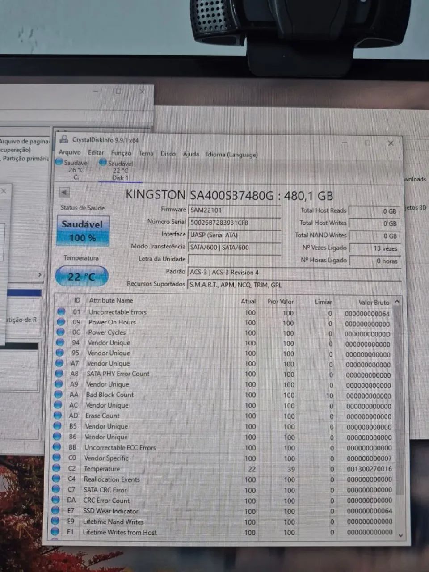Click the empty Letra da Unidade field
Screen dimensions: 429x572
[x=235, y=260]
